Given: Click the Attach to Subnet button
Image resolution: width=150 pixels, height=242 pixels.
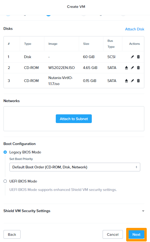Looking at the screenshot, I should [x=74, y=119].
